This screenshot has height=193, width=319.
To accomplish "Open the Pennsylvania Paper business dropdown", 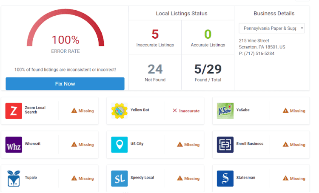I will (271, 28).
